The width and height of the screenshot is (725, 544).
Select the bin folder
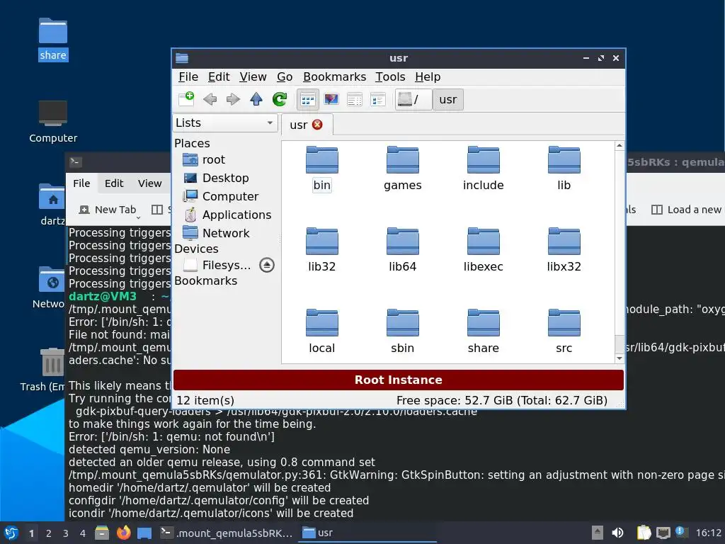click(x=322, y=169)
